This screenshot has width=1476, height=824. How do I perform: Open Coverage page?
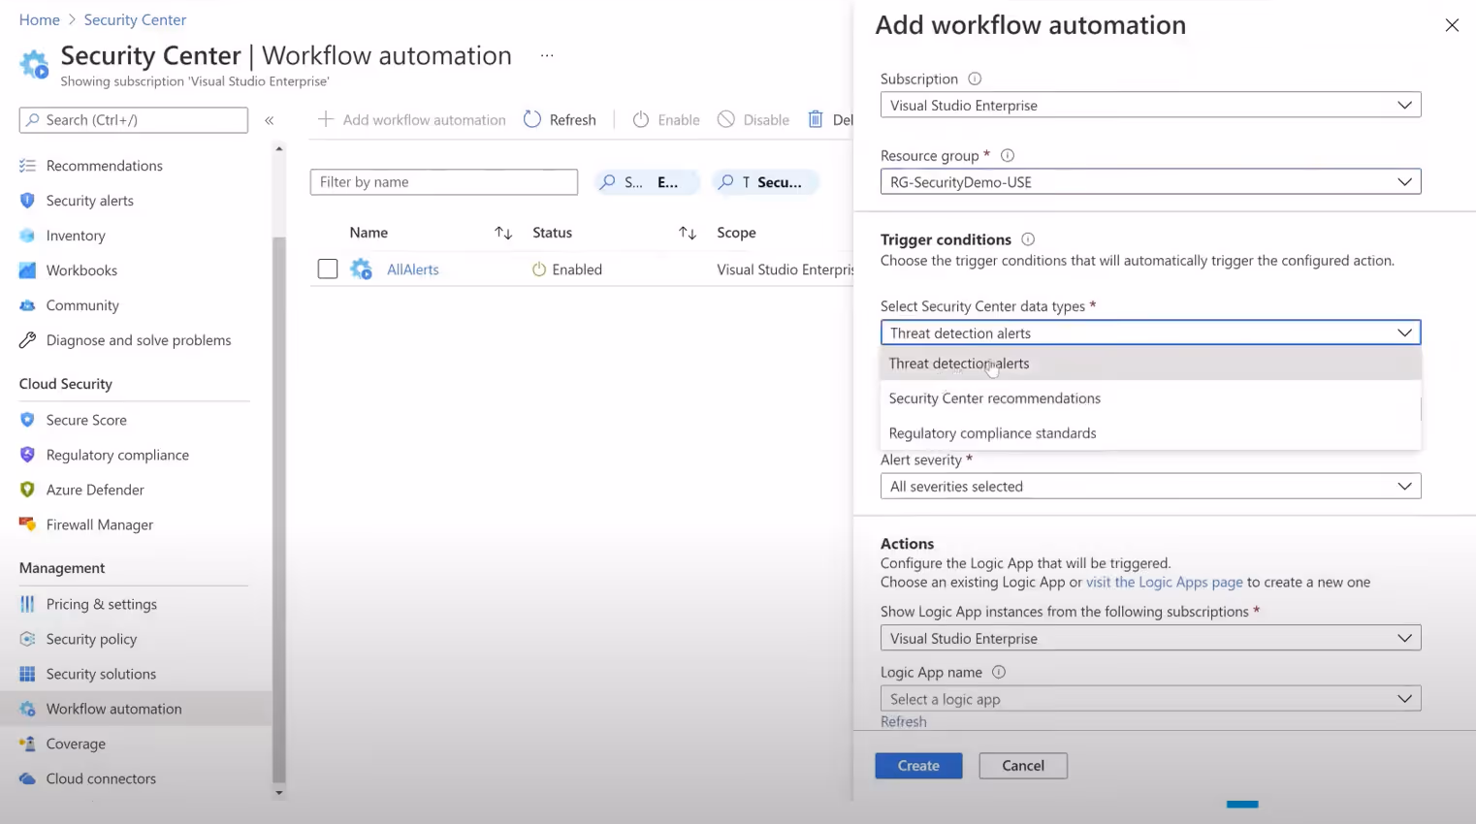(x=76, y=744)
